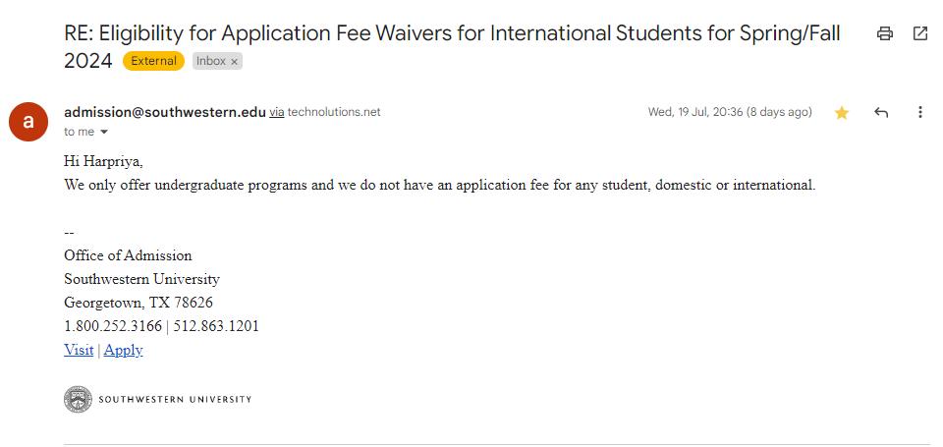The image size is (943, 447).
Task: Click the email subject heading
Action: coord(452,33)
